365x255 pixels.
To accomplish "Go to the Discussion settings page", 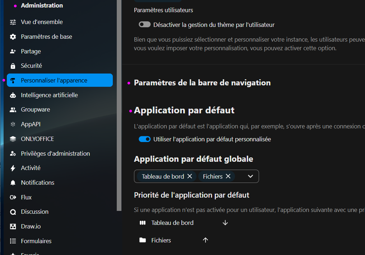I will pyautogui.click(x=34, y=212).
